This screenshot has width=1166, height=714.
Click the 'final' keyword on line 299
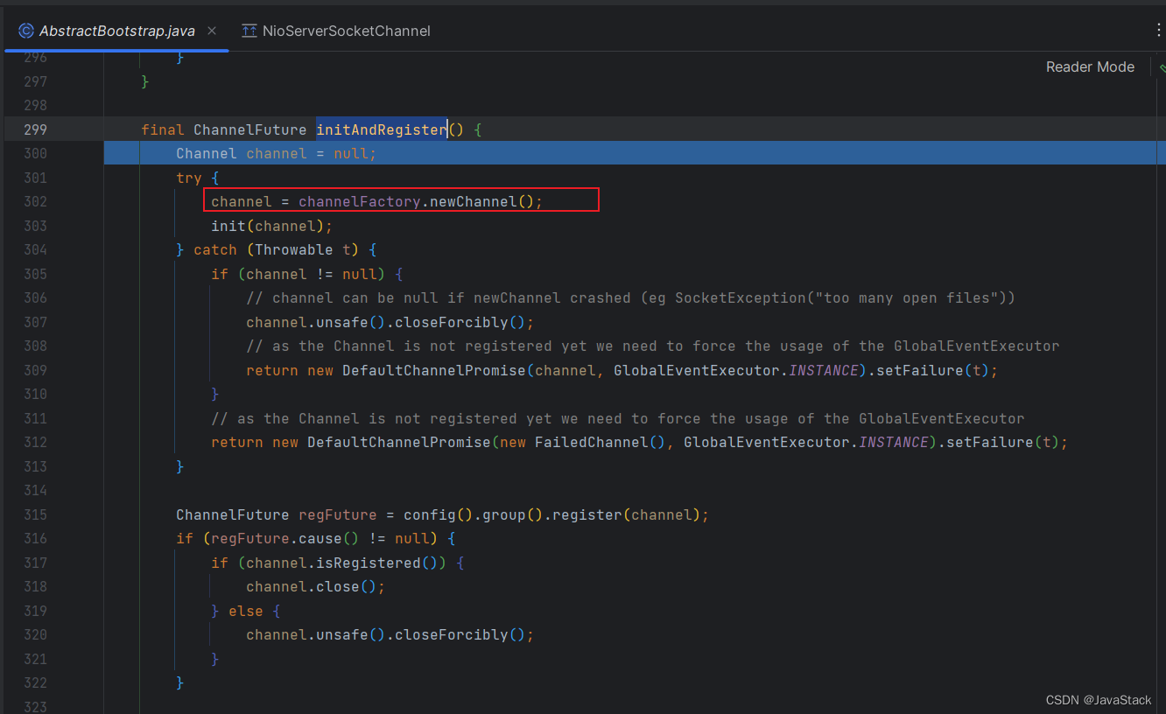click(163, 129)
